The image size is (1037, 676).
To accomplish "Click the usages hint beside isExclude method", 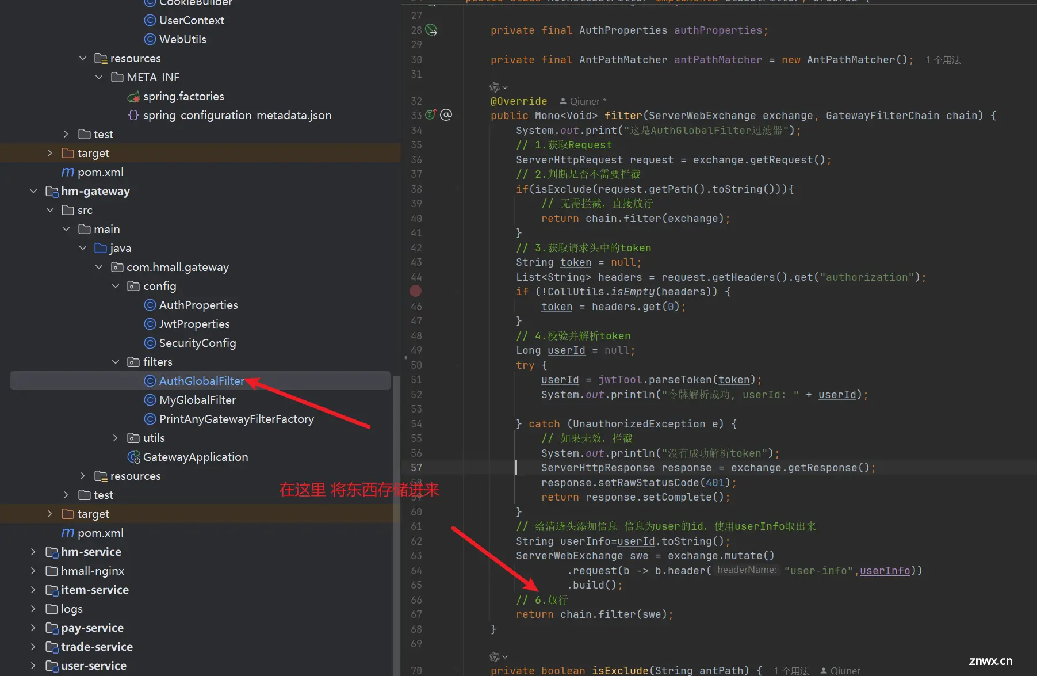I will pyautogui.click(x=791, y=671).
